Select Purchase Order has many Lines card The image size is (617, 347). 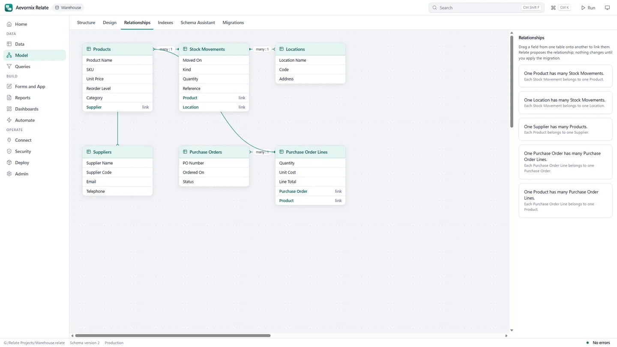565,162
